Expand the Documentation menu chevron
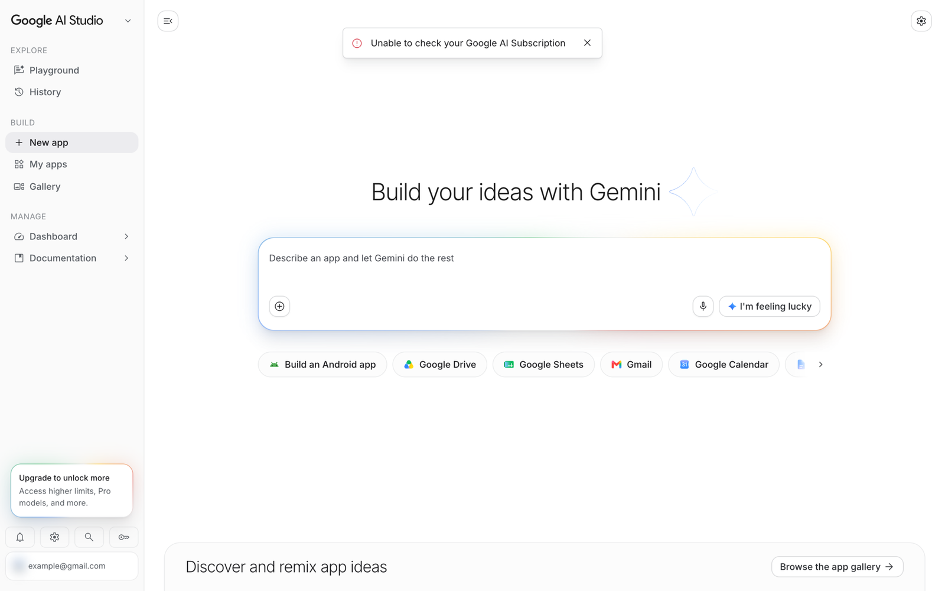 pyautogui.click(x=126, y=258)
